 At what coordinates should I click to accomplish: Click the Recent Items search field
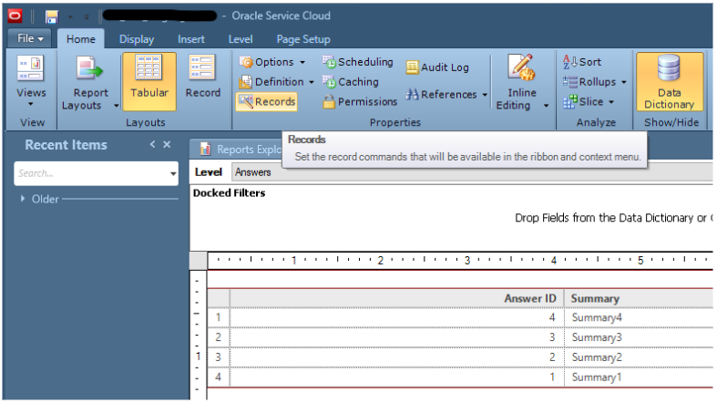pos(91,173)
